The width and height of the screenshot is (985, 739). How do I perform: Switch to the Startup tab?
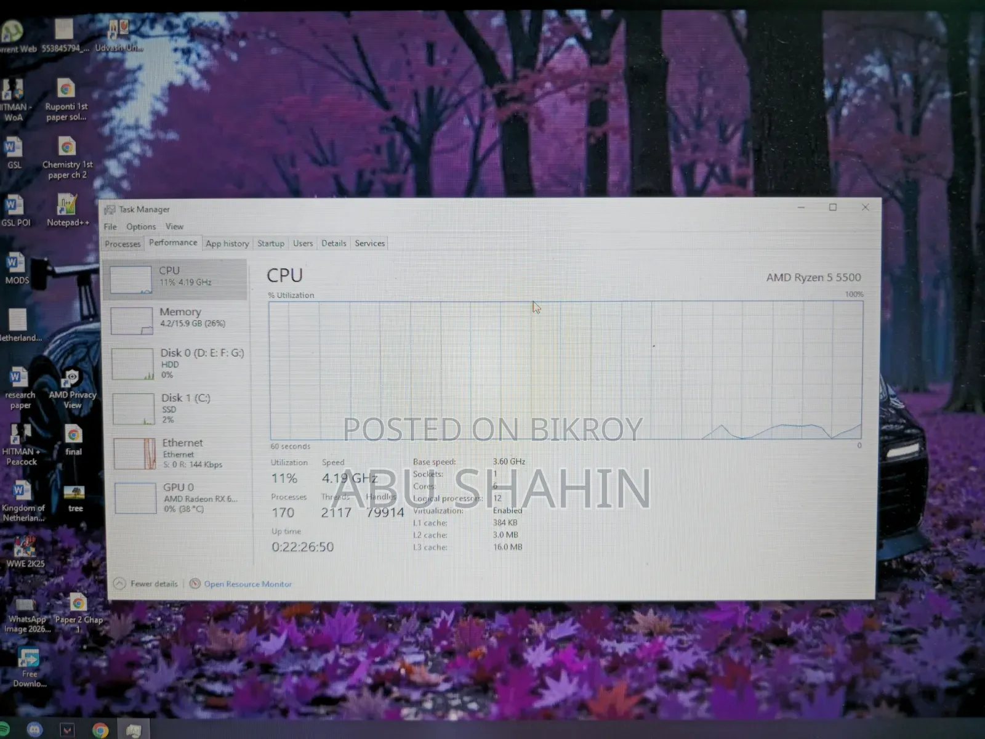[x=271, y=243]
